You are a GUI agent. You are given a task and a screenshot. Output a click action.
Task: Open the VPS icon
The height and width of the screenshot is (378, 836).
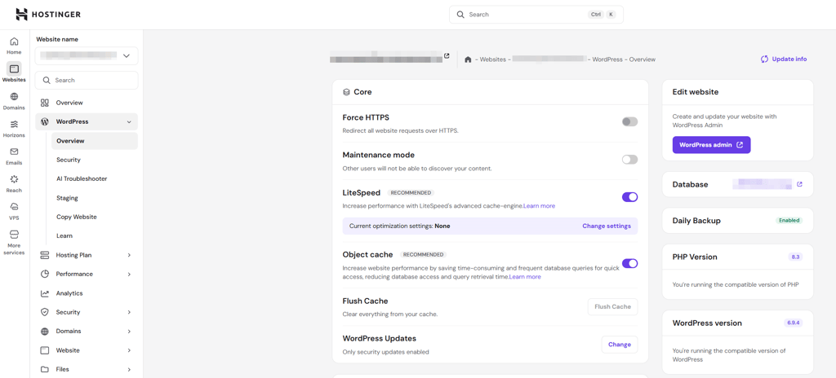pos(15,207)
